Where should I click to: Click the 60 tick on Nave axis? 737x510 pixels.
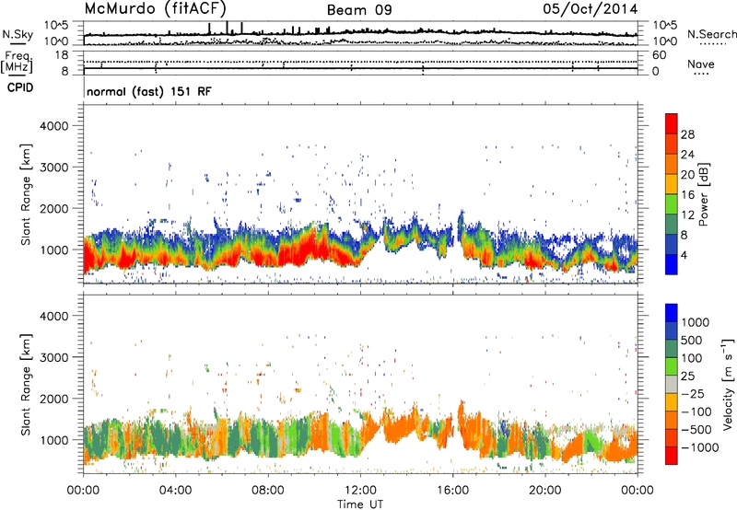coord(660,55)
